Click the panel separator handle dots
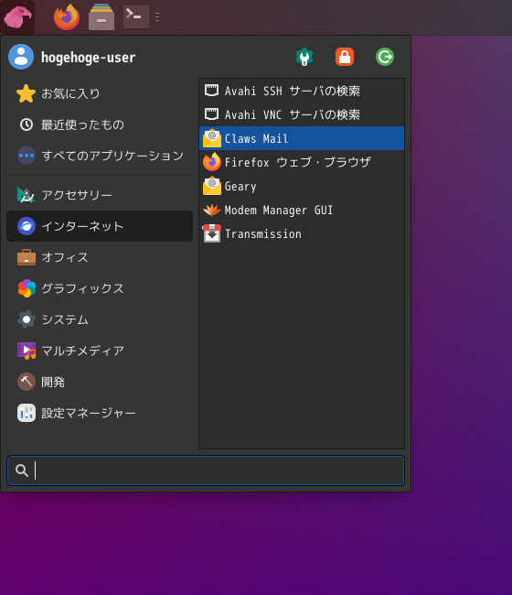The image size is (512, 595). [157, 17]
